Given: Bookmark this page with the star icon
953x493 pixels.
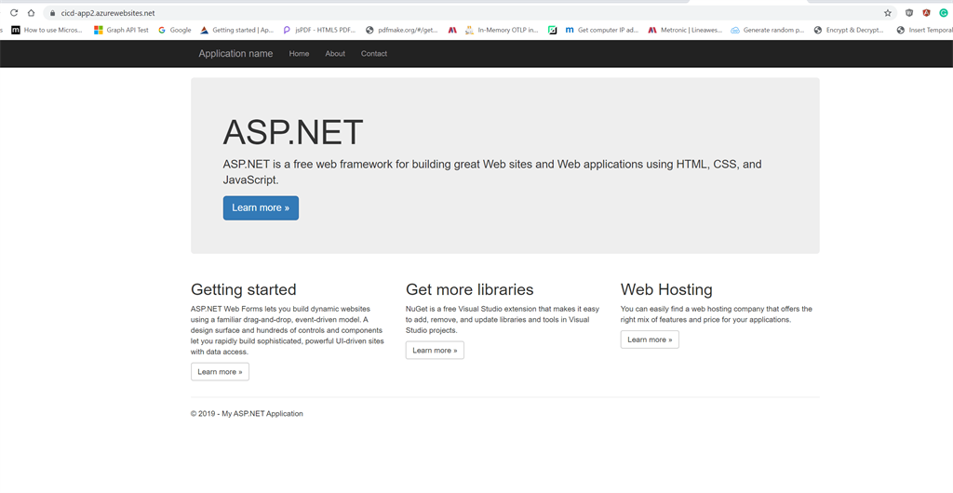Looking at the screenshot, I should [x=887, y=13].
